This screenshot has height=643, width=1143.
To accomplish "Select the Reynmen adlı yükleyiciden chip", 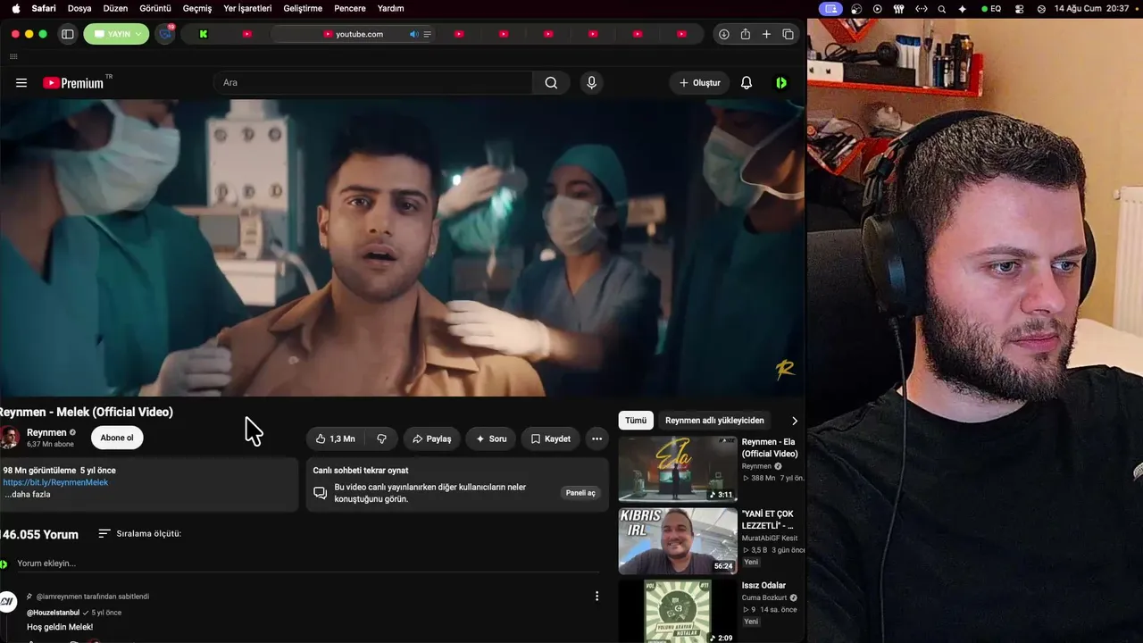I will pyautogui.click(x=714, y=421).
